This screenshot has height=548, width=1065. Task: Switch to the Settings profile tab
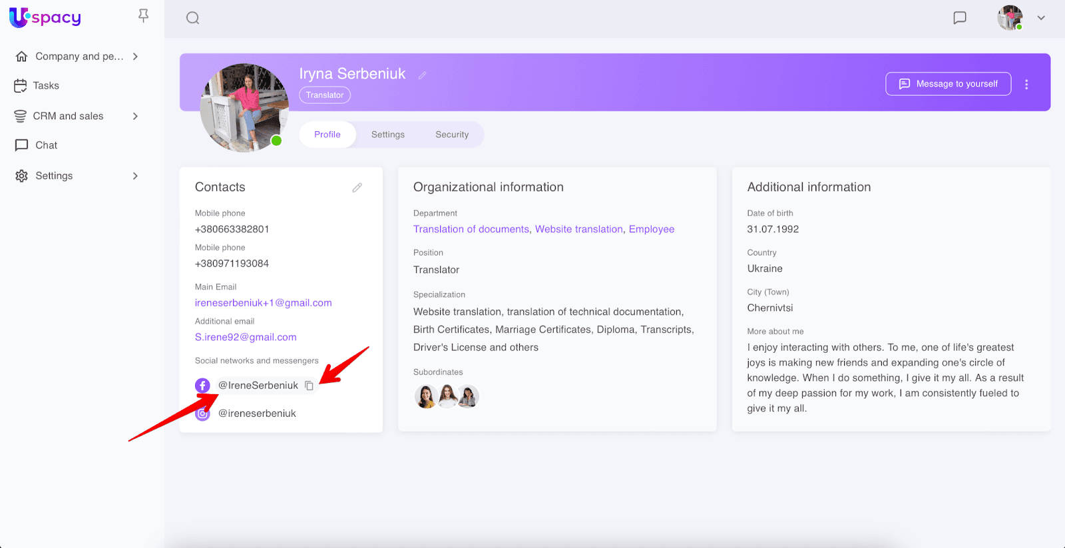[387, 135]
